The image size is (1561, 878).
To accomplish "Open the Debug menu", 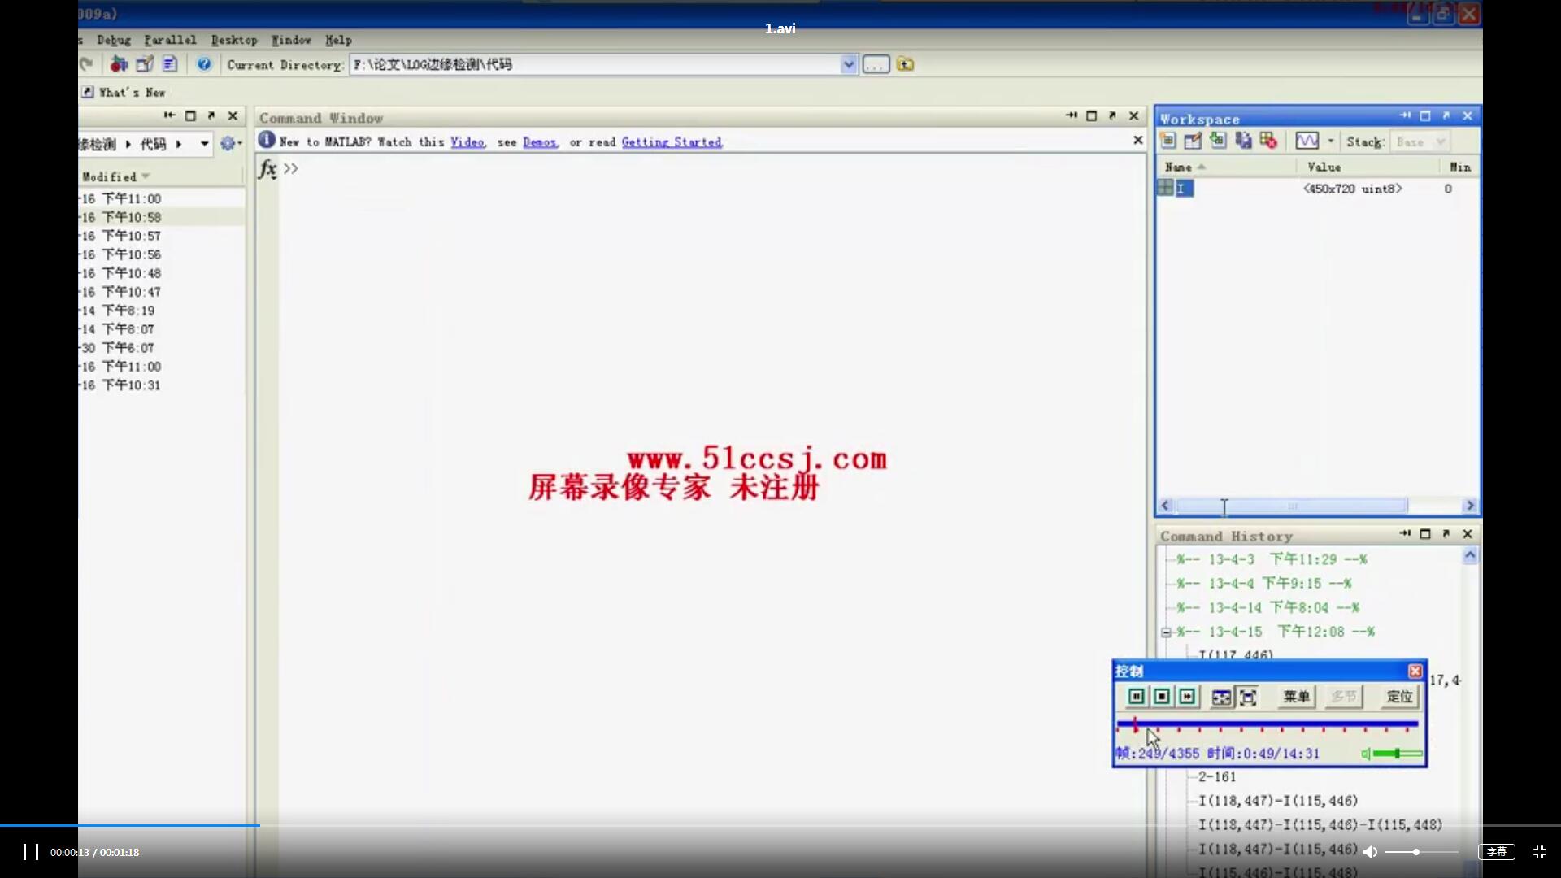I will (114, 40).
